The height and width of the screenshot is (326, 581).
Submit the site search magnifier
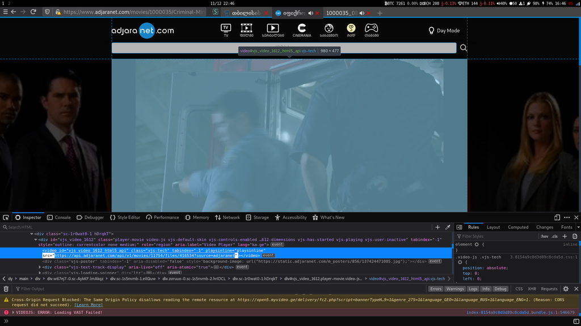[463, 48]
